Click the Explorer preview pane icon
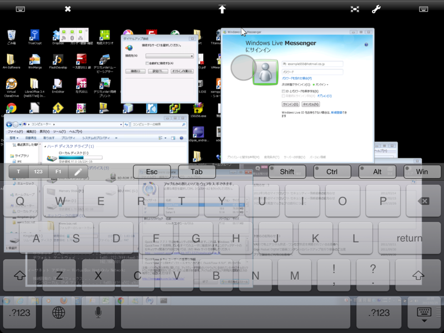This screenshot has height=333, width=444. 173,138
